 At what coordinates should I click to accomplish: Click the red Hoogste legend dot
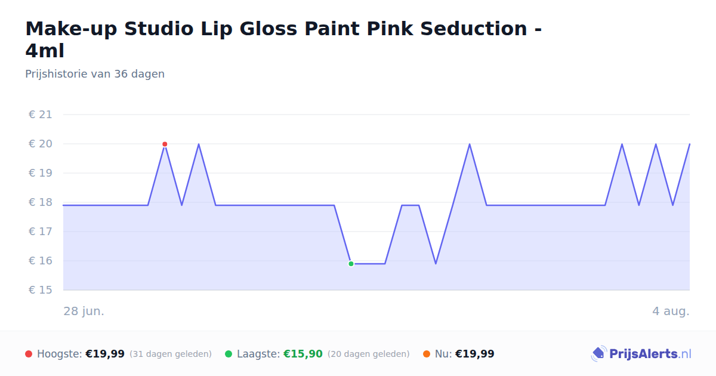pos(29,354)
